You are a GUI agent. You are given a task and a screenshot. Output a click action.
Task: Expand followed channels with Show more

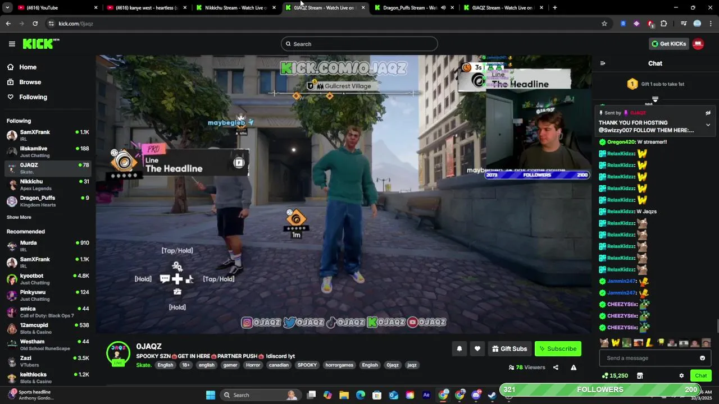pos(19,217)
